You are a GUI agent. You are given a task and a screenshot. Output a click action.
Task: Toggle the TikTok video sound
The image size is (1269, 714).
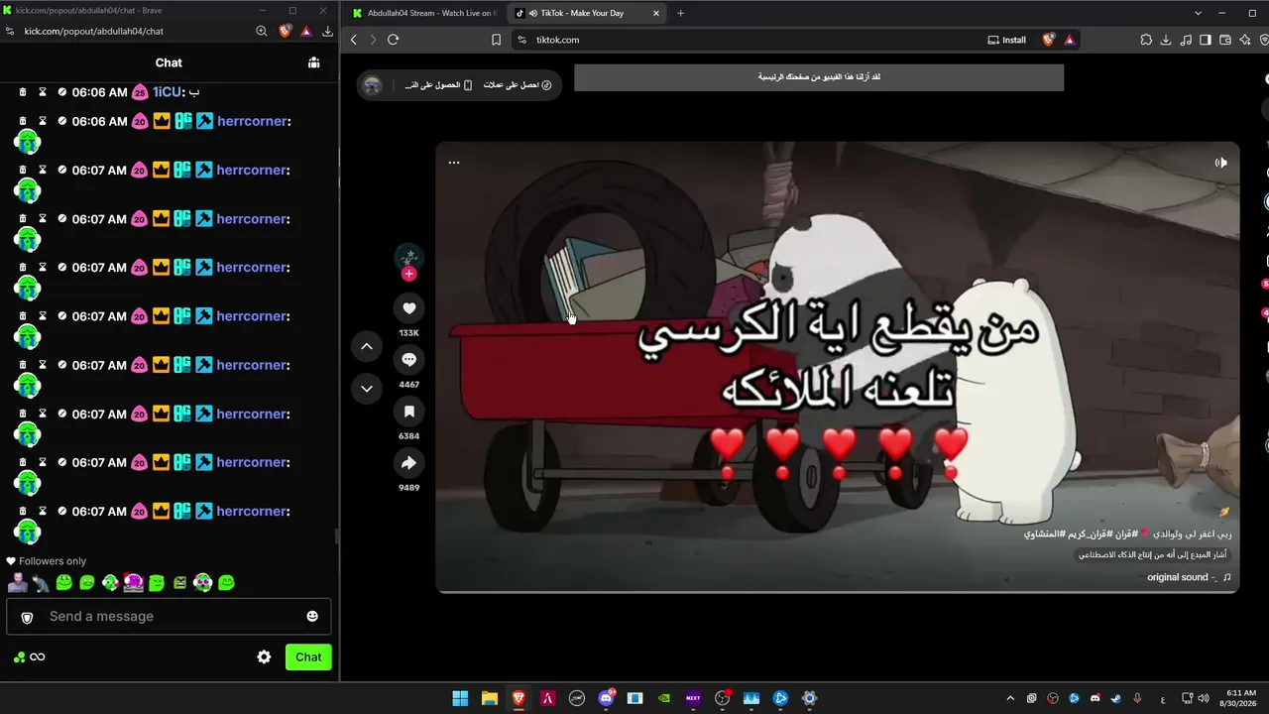click(1221, 163)
